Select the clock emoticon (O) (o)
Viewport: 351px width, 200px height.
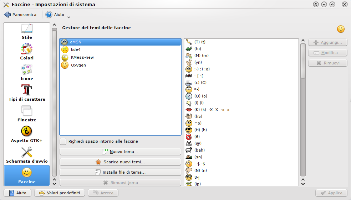pyautogui.click(x=241, y=96)
